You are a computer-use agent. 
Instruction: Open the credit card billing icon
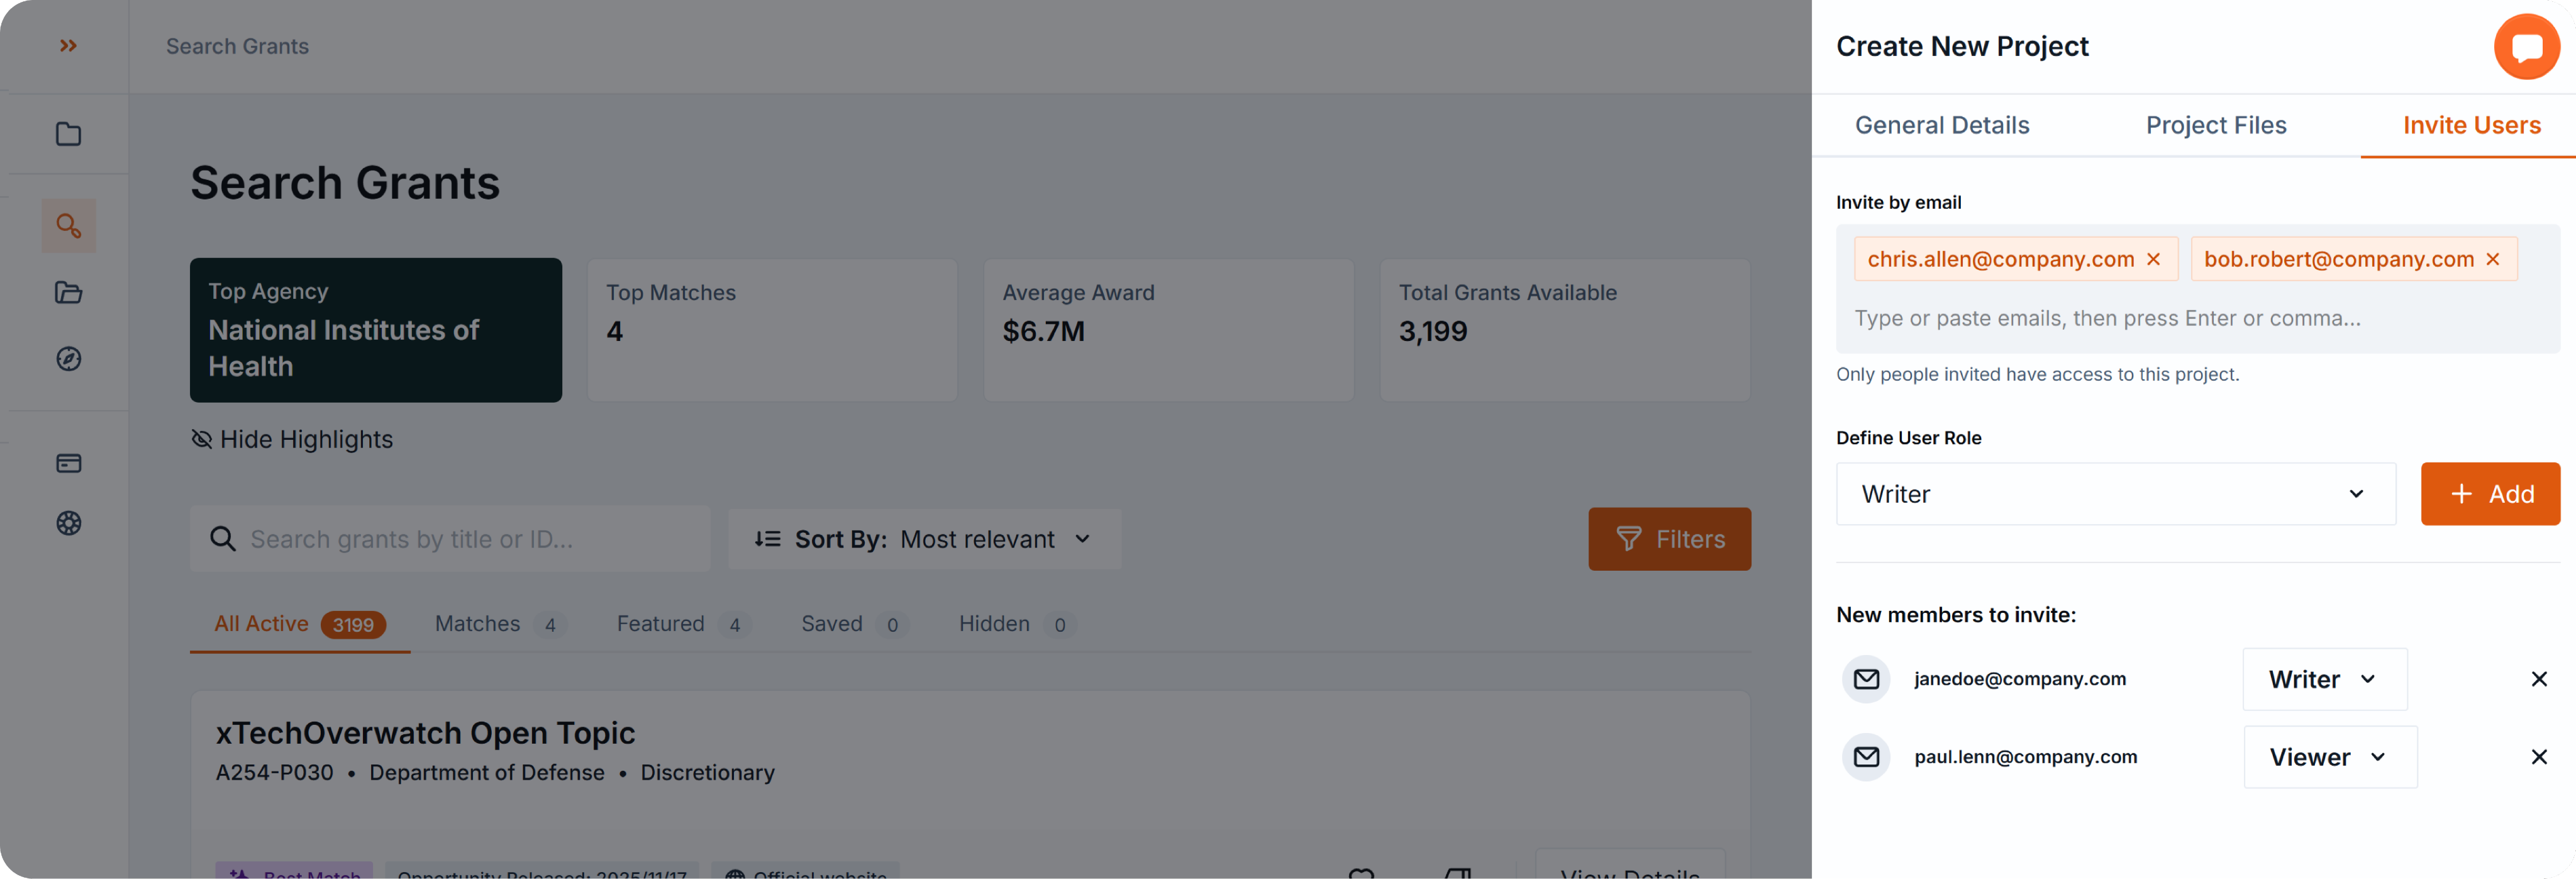pos(68,463)
